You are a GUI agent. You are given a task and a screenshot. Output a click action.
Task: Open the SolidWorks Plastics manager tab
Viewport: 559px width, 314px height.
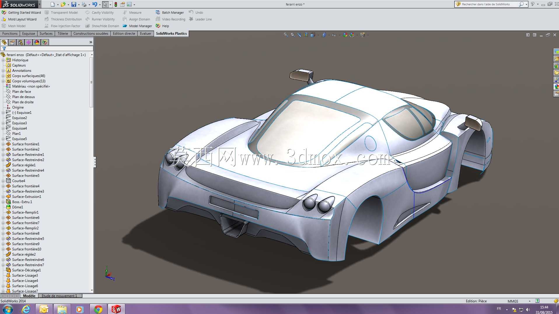[45, 42]
